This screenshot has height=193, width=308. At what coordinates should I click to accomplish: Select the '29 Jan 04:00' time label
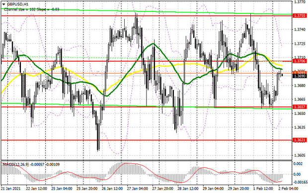click(213, 189)
